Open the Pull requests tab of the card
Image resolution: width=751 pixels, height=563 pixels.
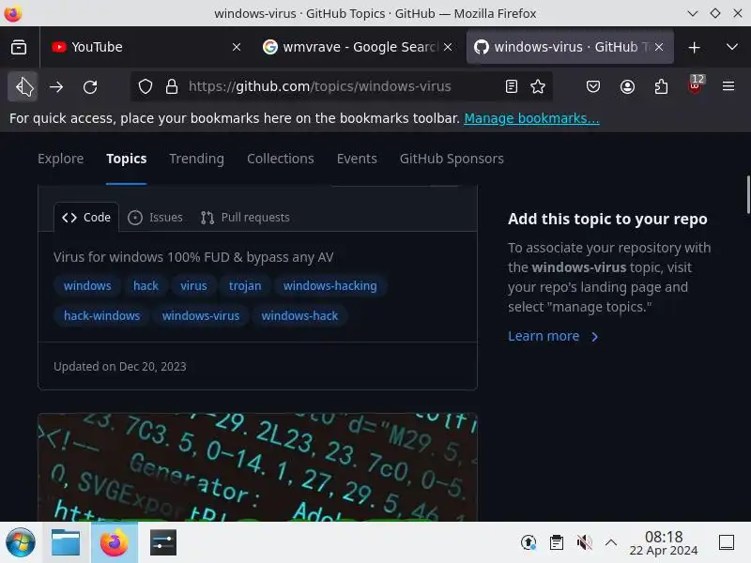(245, 218)
